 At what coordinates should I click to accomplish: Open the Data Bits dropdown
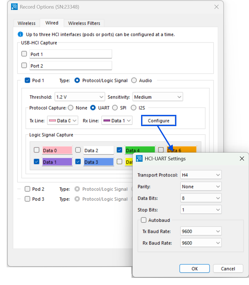pos(201,198)
